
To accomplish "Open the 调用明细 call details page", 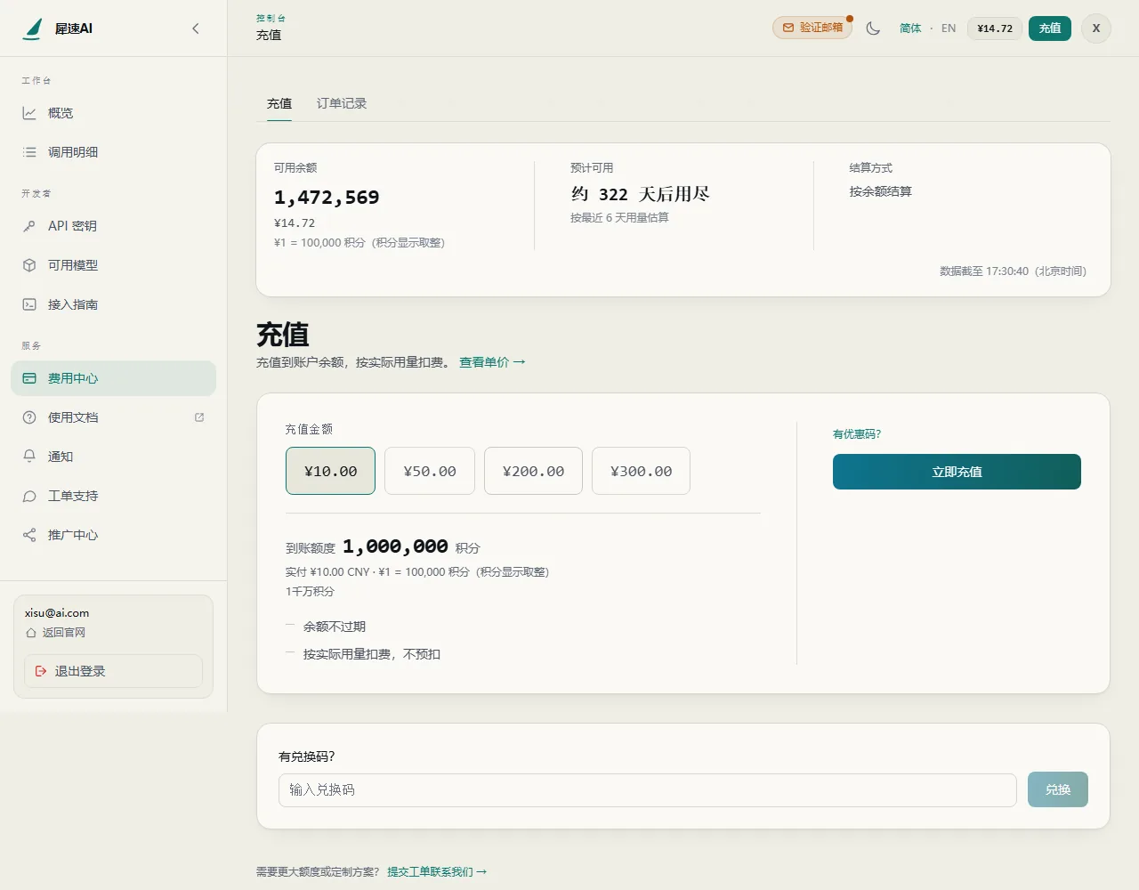I will tap(113, 152).
